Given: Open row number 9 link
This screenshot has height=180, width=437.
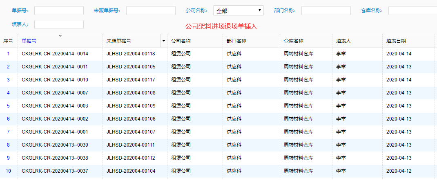Looking at the screenshot, I should 8,158.
